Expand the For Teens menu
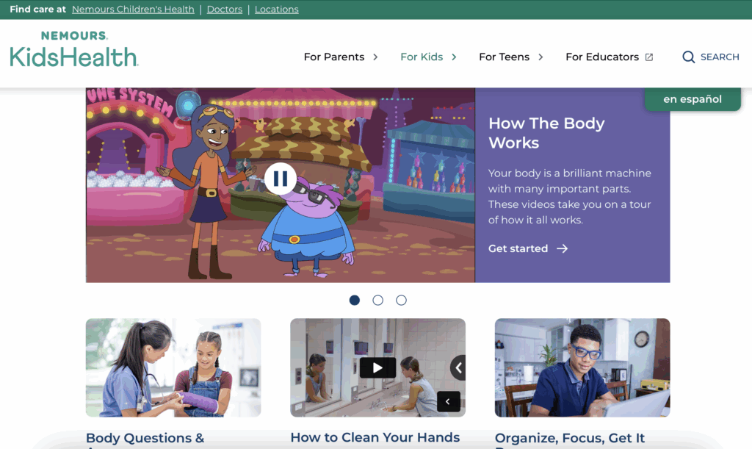This screenshot has width=752, height=449. tap(510, 57)
